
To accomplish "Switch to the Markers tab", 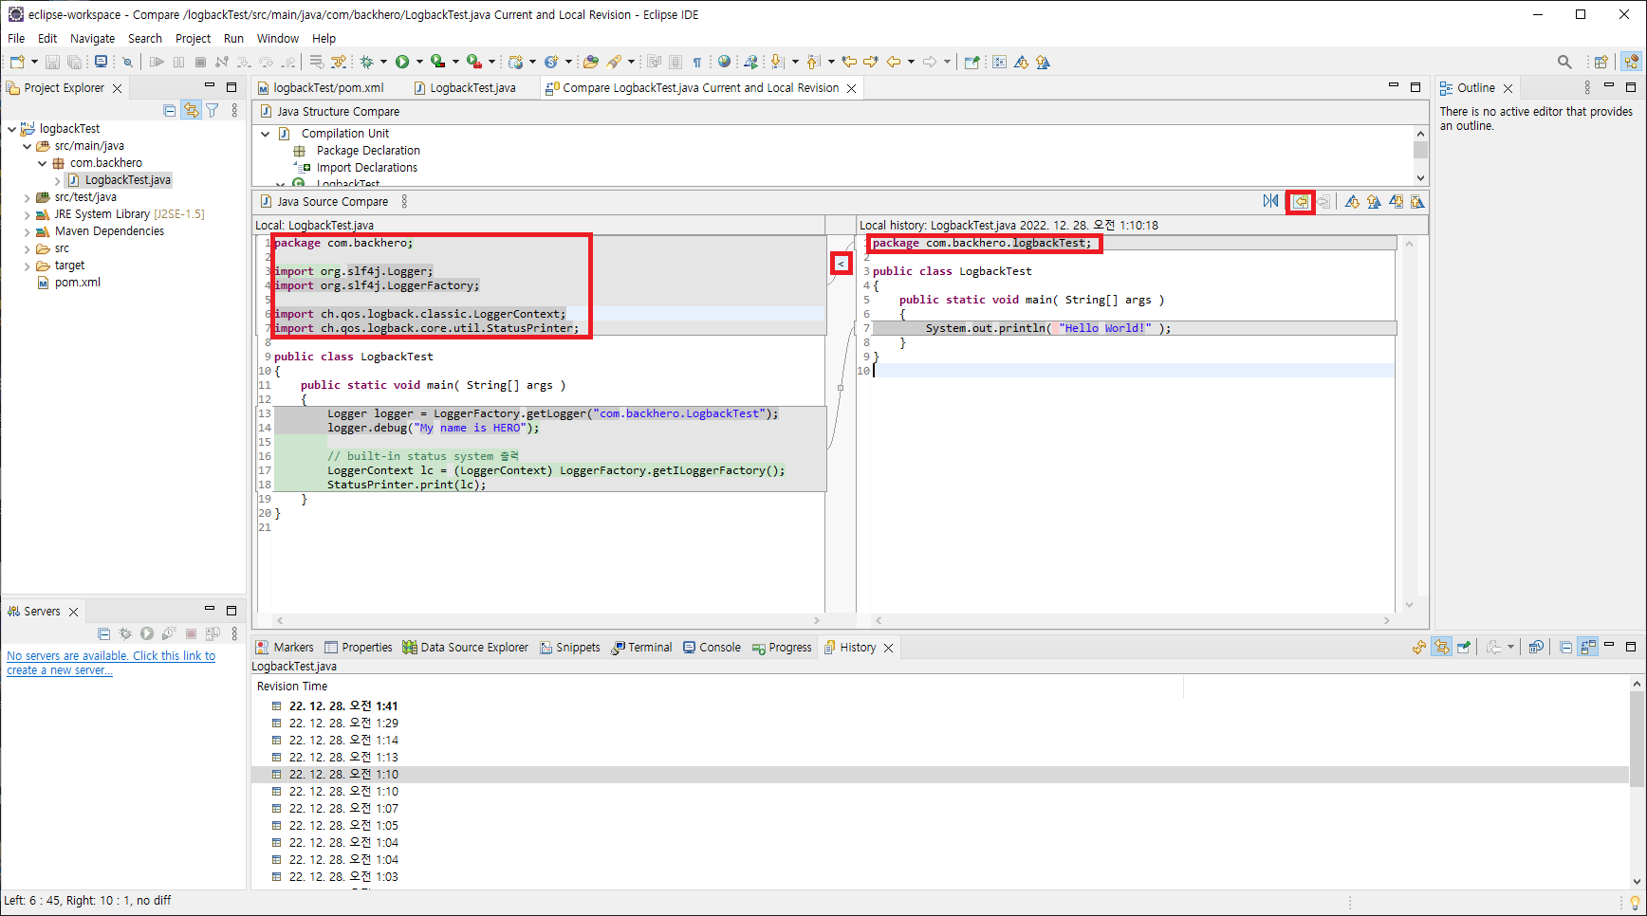I will (x=285, y=648).
